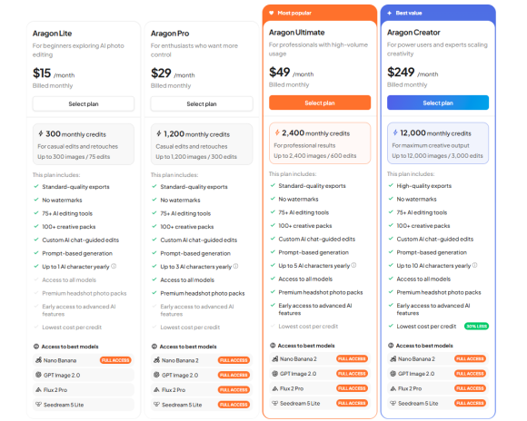Select plan for Aragon Lite

(84, 103)
